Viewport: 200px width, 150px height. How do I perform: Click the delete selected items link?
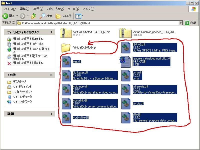pyautogui.click(x=28, y=63)
